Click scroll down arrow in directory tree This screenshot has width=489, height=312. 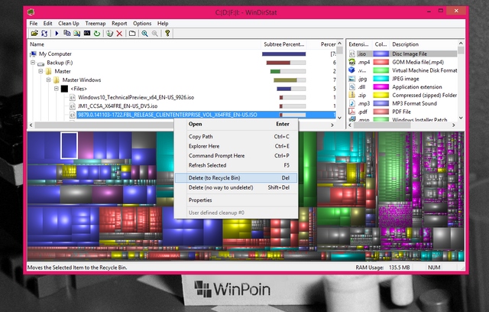point(339,118)
